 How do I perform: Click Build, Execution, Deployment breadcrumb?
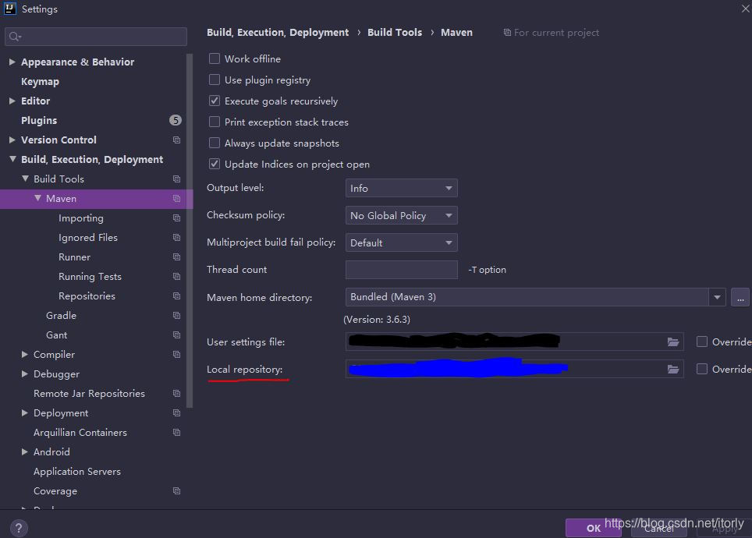click(278, 32)
